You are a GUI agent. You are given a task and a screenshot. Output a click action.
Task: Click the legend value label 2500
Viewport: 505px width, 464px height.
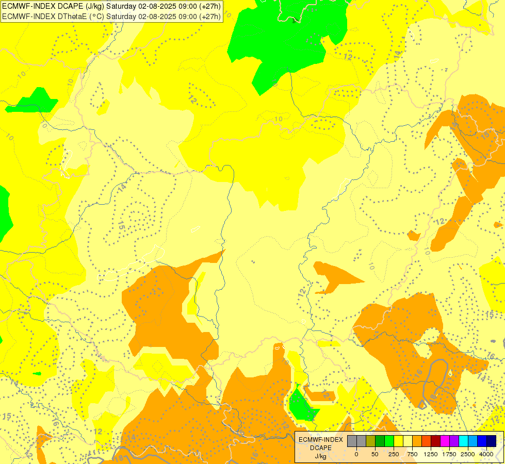point(468,454)
